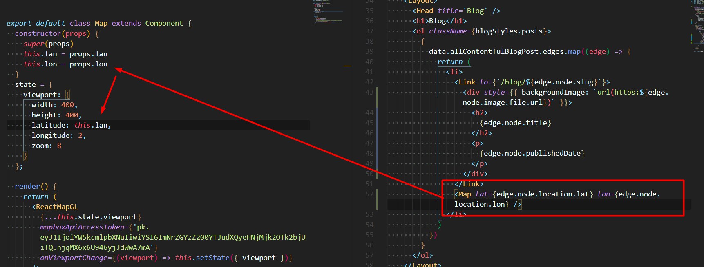Click the "<Head title='Blog' />" line
The height and width of the screenshot is (267, 704).
(456, 11)
